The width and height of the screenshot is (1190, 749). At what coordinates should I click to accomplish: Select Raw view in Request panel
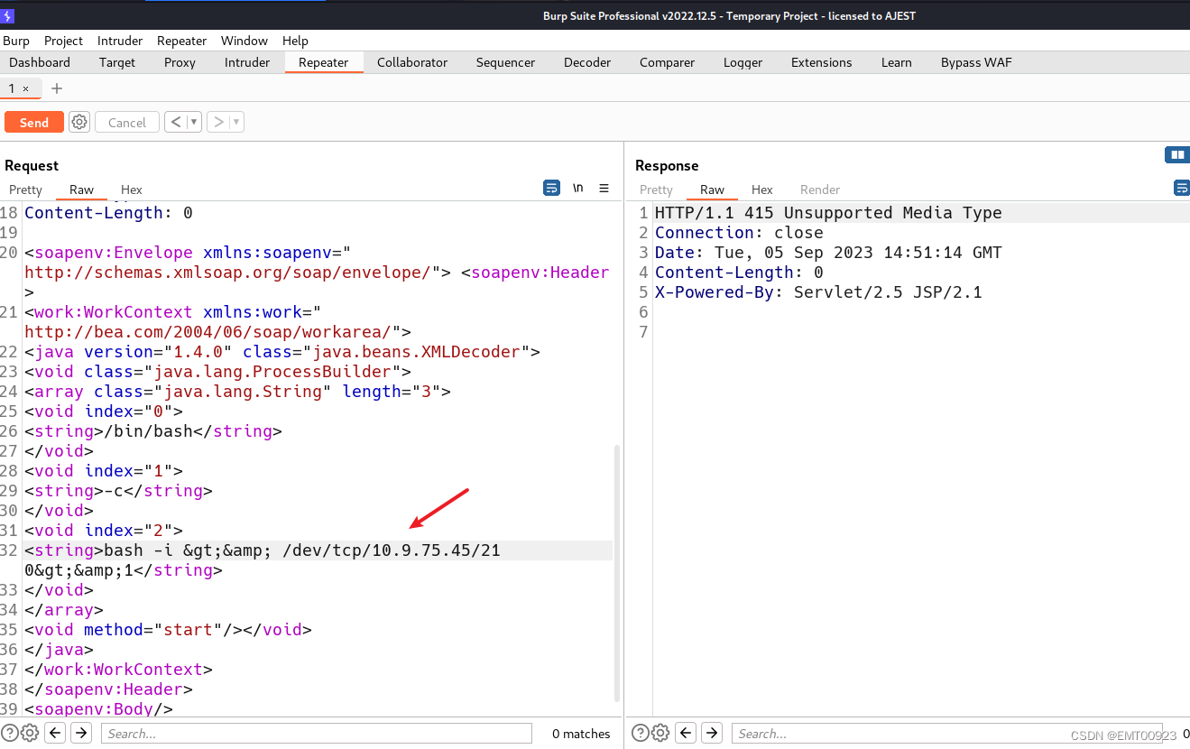(81, 190)
